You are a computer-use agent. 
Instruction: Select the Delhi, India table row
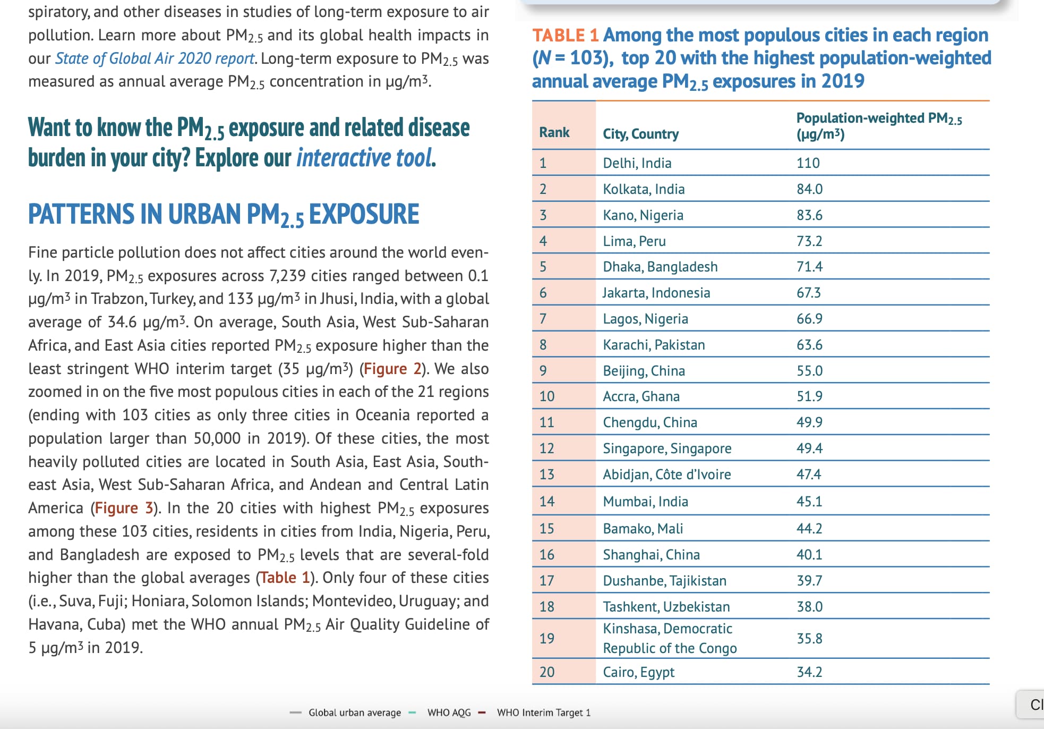click(761, 163)
